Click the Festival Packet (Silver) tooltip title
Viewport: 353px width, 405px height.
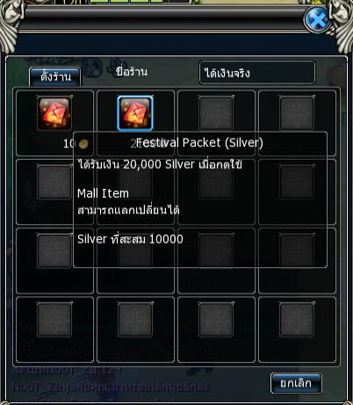tap(199, 143)
